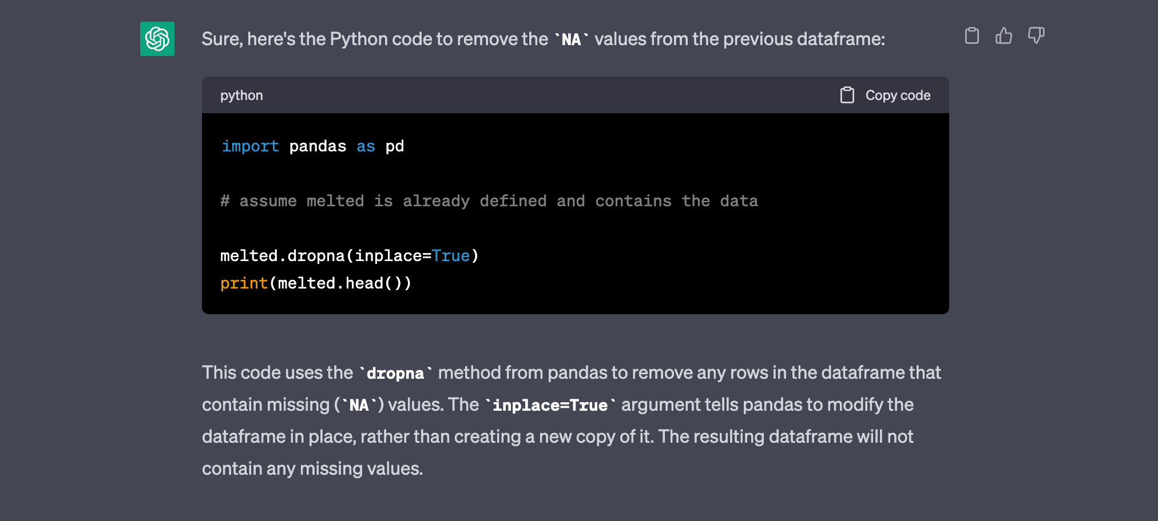Viewport: 1158px width, 521px height.
Task: Click the 'import pandas as pd' code line
Action: click(x=312, y=146)
